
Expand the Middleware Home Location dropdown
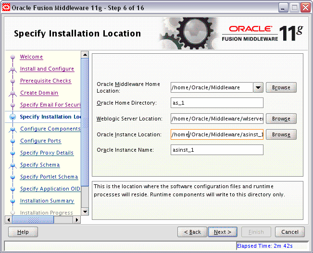pos(258,87)
